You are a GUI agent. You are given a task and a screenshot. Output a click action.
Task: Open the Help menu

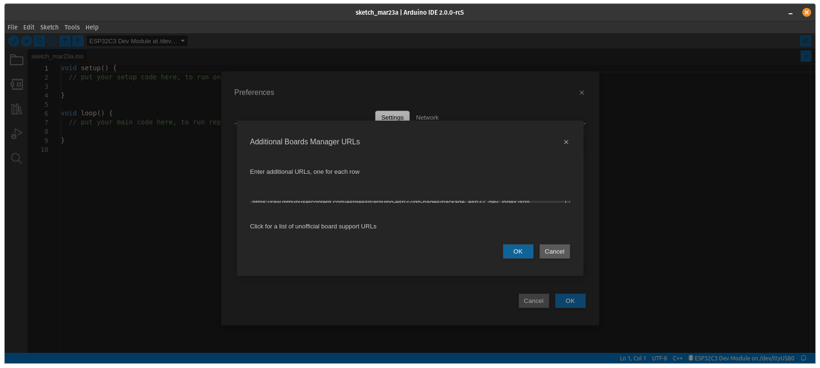(x=92, y=27)
